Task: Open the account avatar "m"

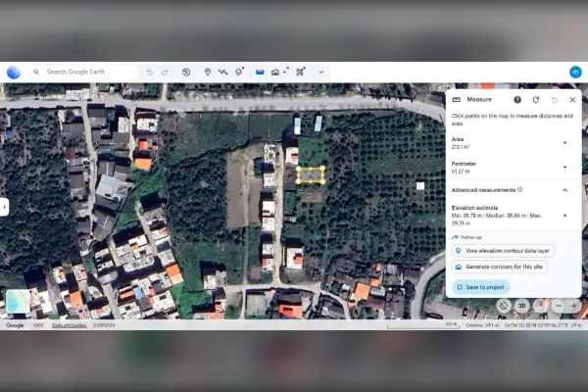Action: [575, 72]
